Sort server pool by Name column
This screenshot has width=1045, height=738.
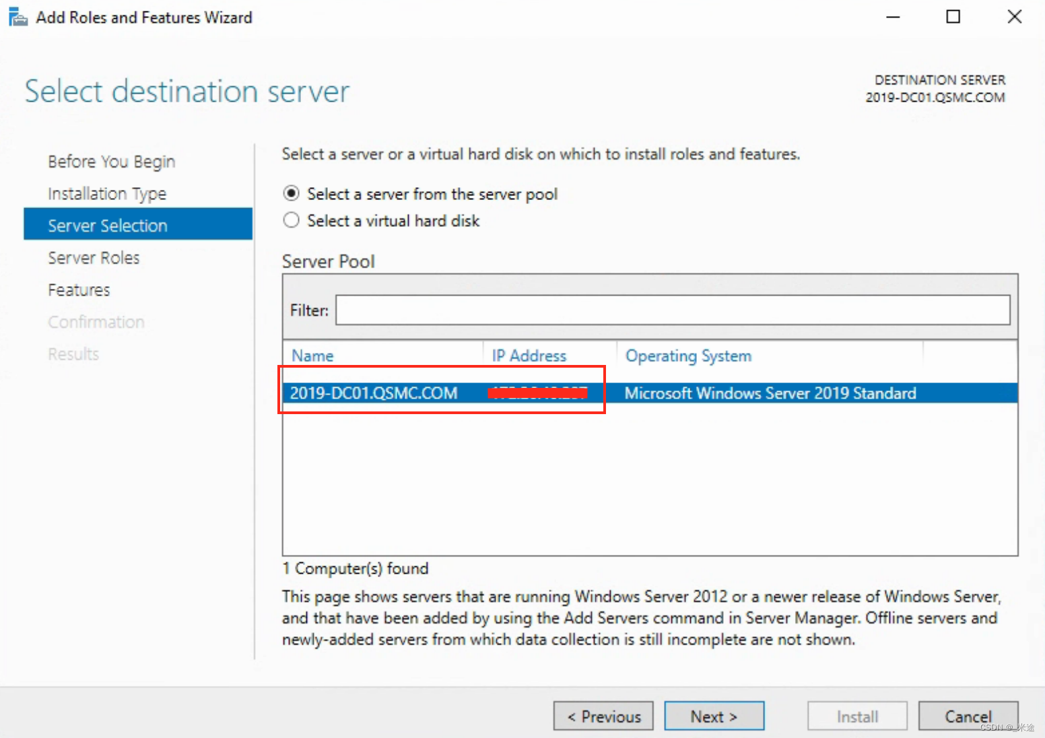312,356
